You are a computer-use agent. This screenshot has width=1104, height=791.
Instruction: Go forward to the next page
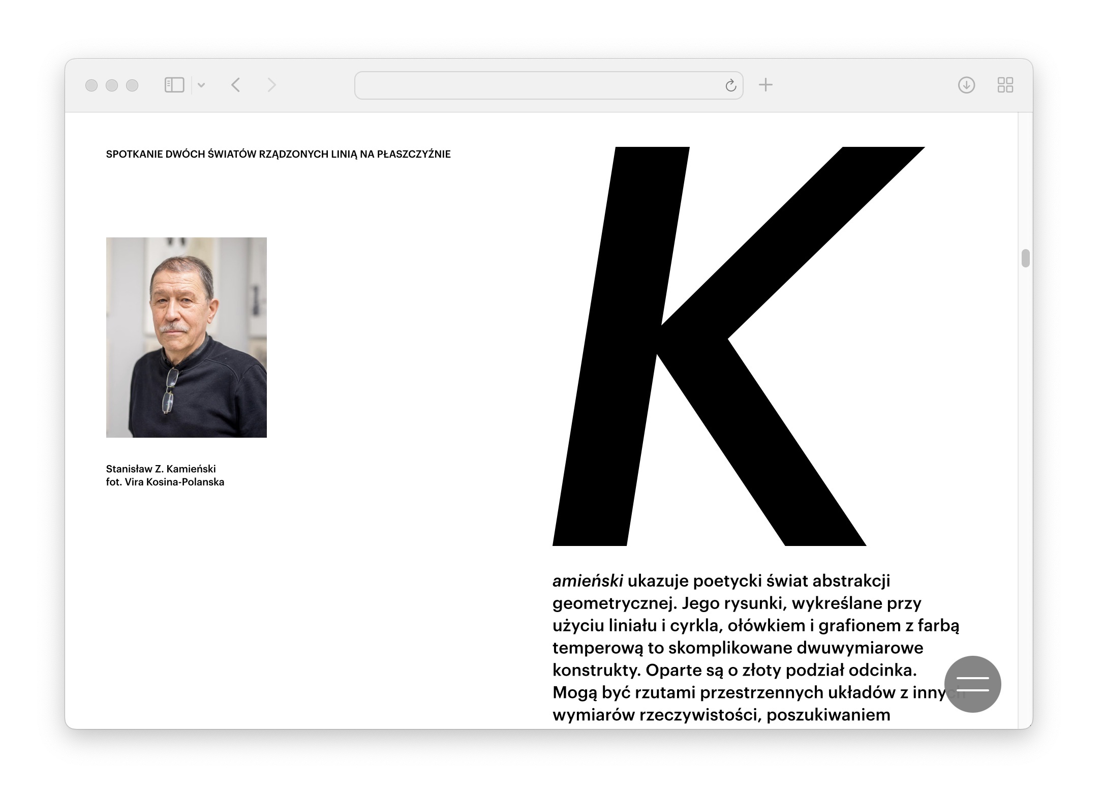(x=272, y=85)
